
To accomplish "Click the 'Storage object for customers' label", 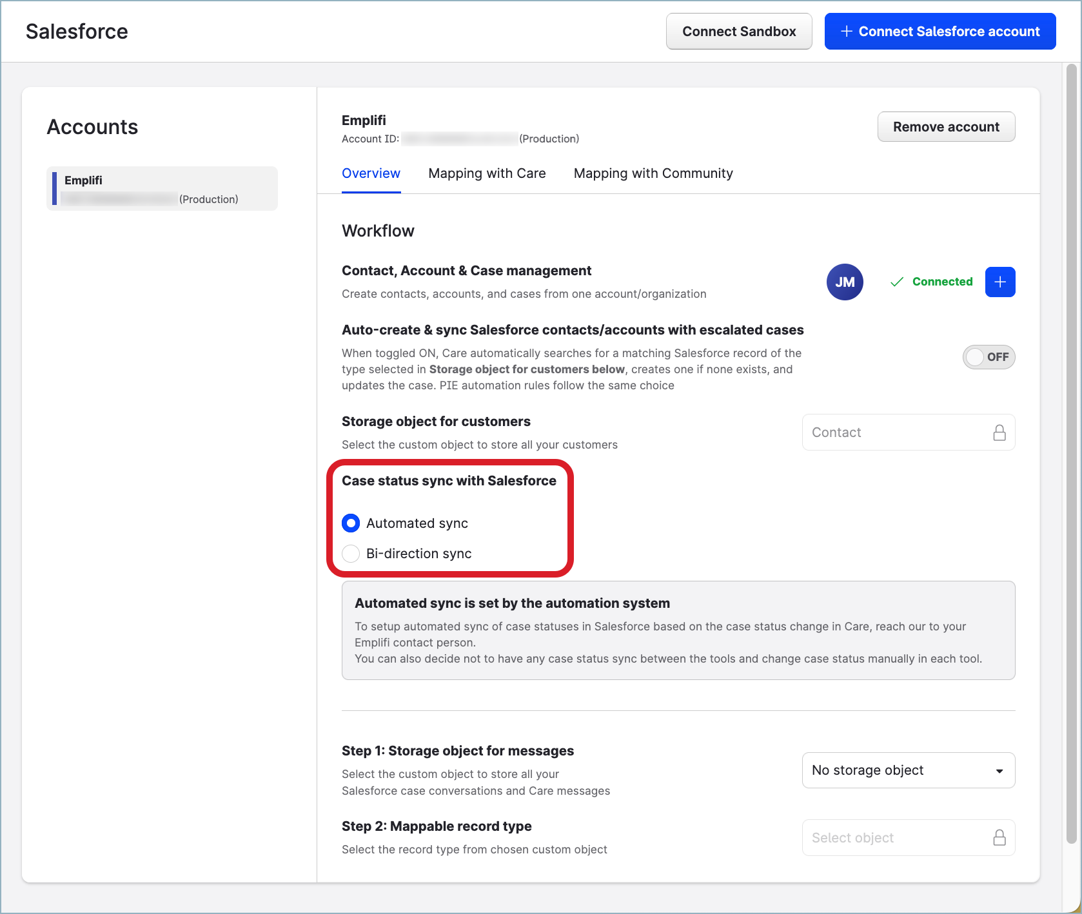I will pos(436,422).
